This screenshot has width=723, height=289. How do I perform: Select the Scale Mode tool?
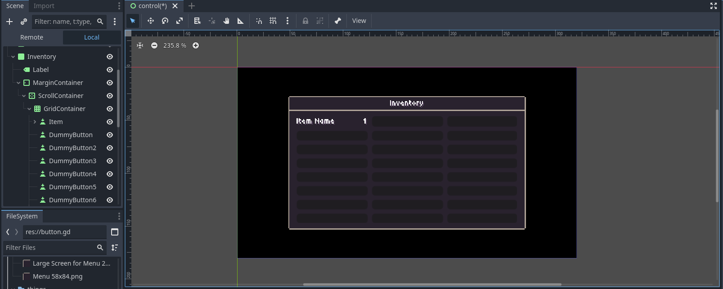[x=180, y=21]
